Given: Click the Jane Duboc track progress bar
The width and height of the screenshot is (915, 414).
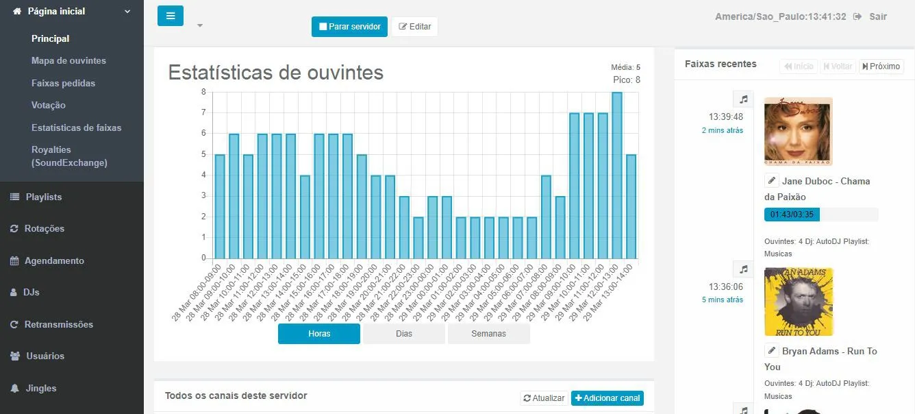Looking at the screenshot, I should tap(820, 215).
